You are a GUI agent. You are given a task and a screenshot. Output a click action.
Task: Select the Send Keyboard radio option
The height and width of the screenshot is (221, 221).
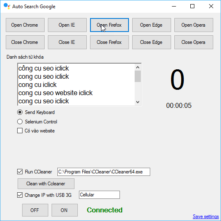click(20, 112)
